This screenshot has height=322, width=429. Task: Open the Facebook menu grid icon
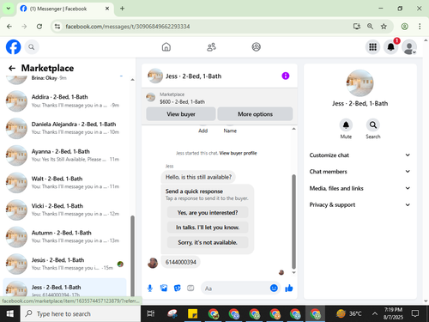click(372, 47)
